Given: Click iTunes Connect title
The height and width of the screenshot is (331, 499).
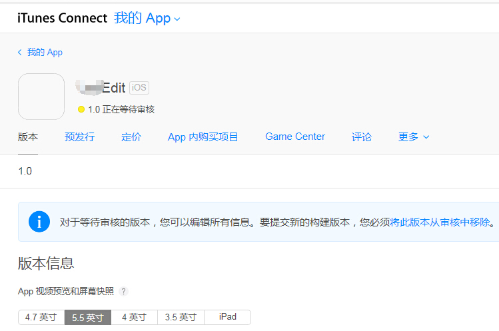Looking at the screenshot, I should point(63,18).
